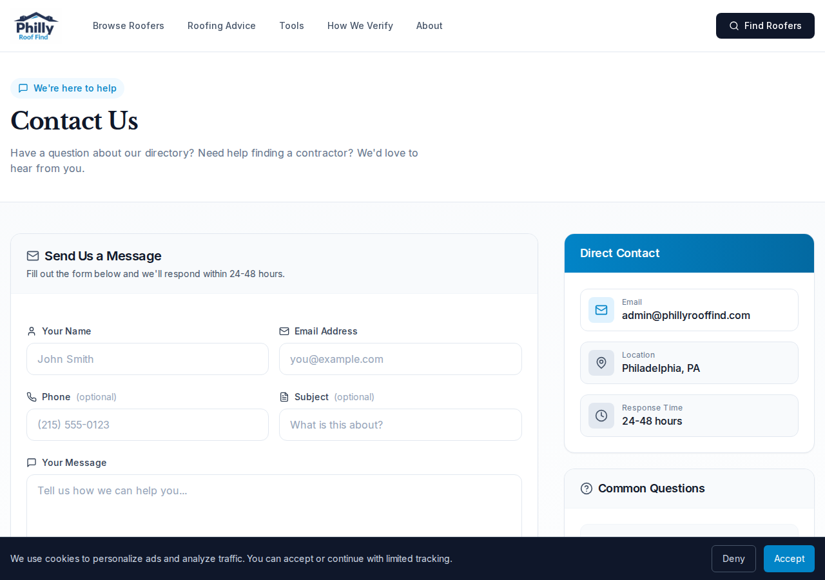Click the clock icon for Response Time

point(601,416)
